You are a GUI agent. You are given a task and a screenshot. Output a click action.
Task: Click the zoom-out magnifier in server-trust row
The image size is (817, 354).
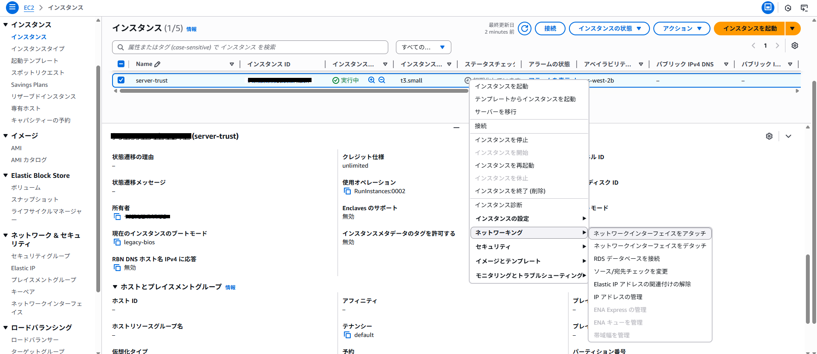[x=382, y=80]
